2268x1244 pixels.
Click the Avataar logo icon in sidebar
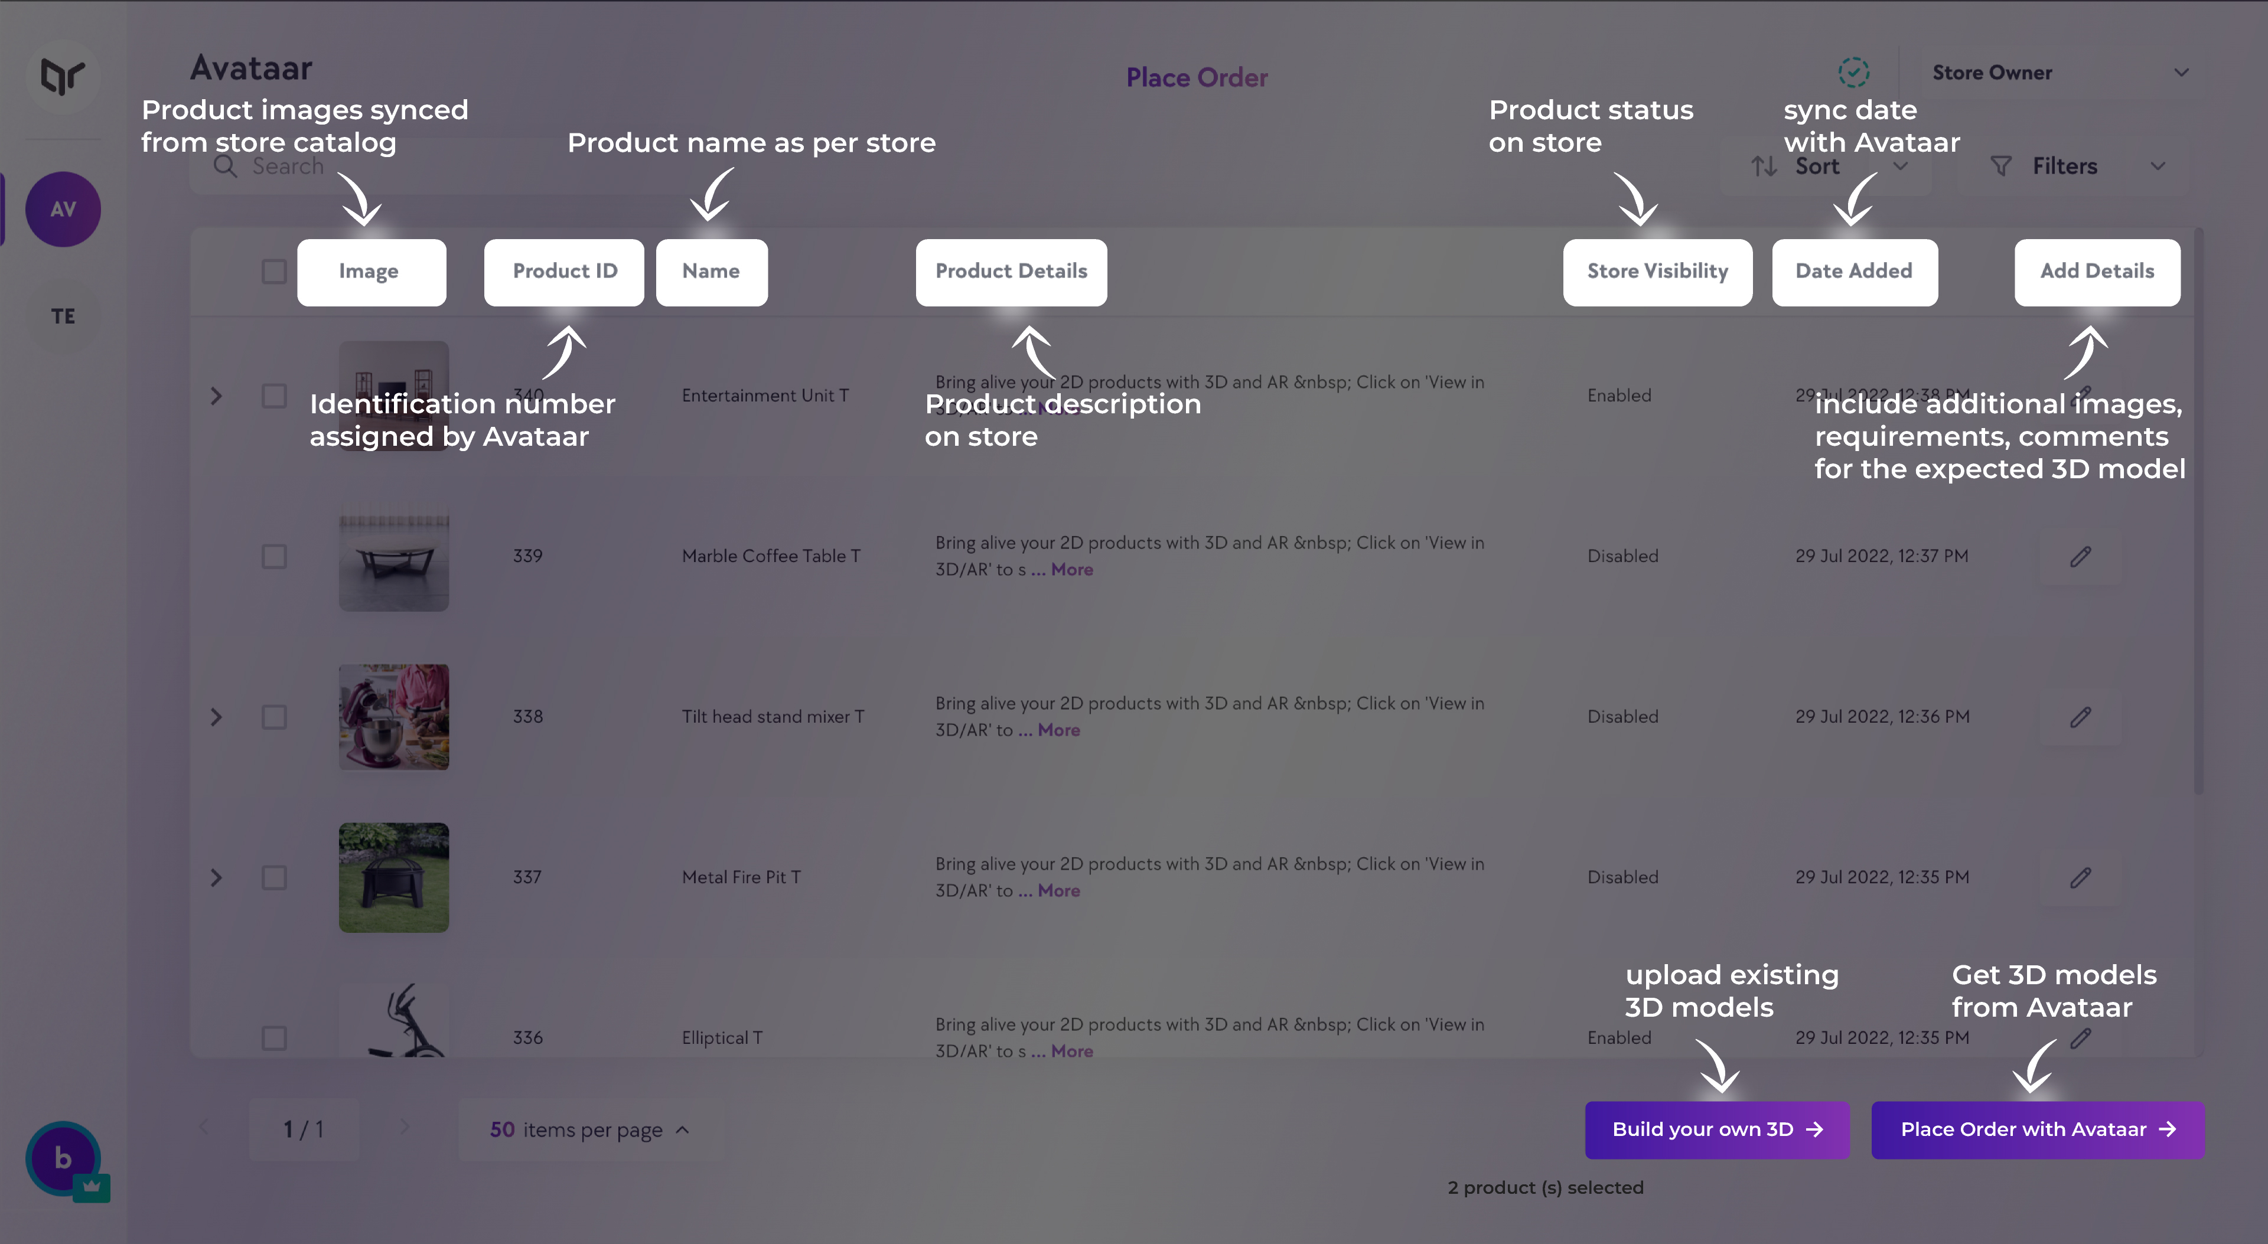[63, 77]
